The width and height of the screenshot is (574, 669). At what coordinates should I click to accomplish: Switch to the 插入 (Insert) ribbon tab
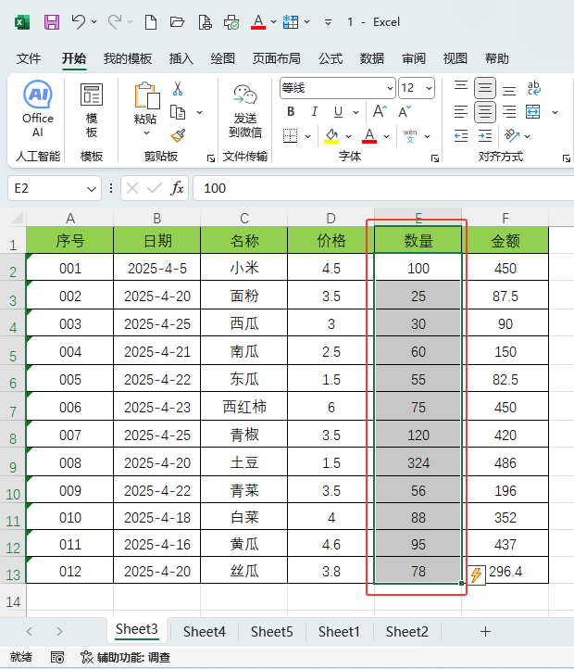181,58
